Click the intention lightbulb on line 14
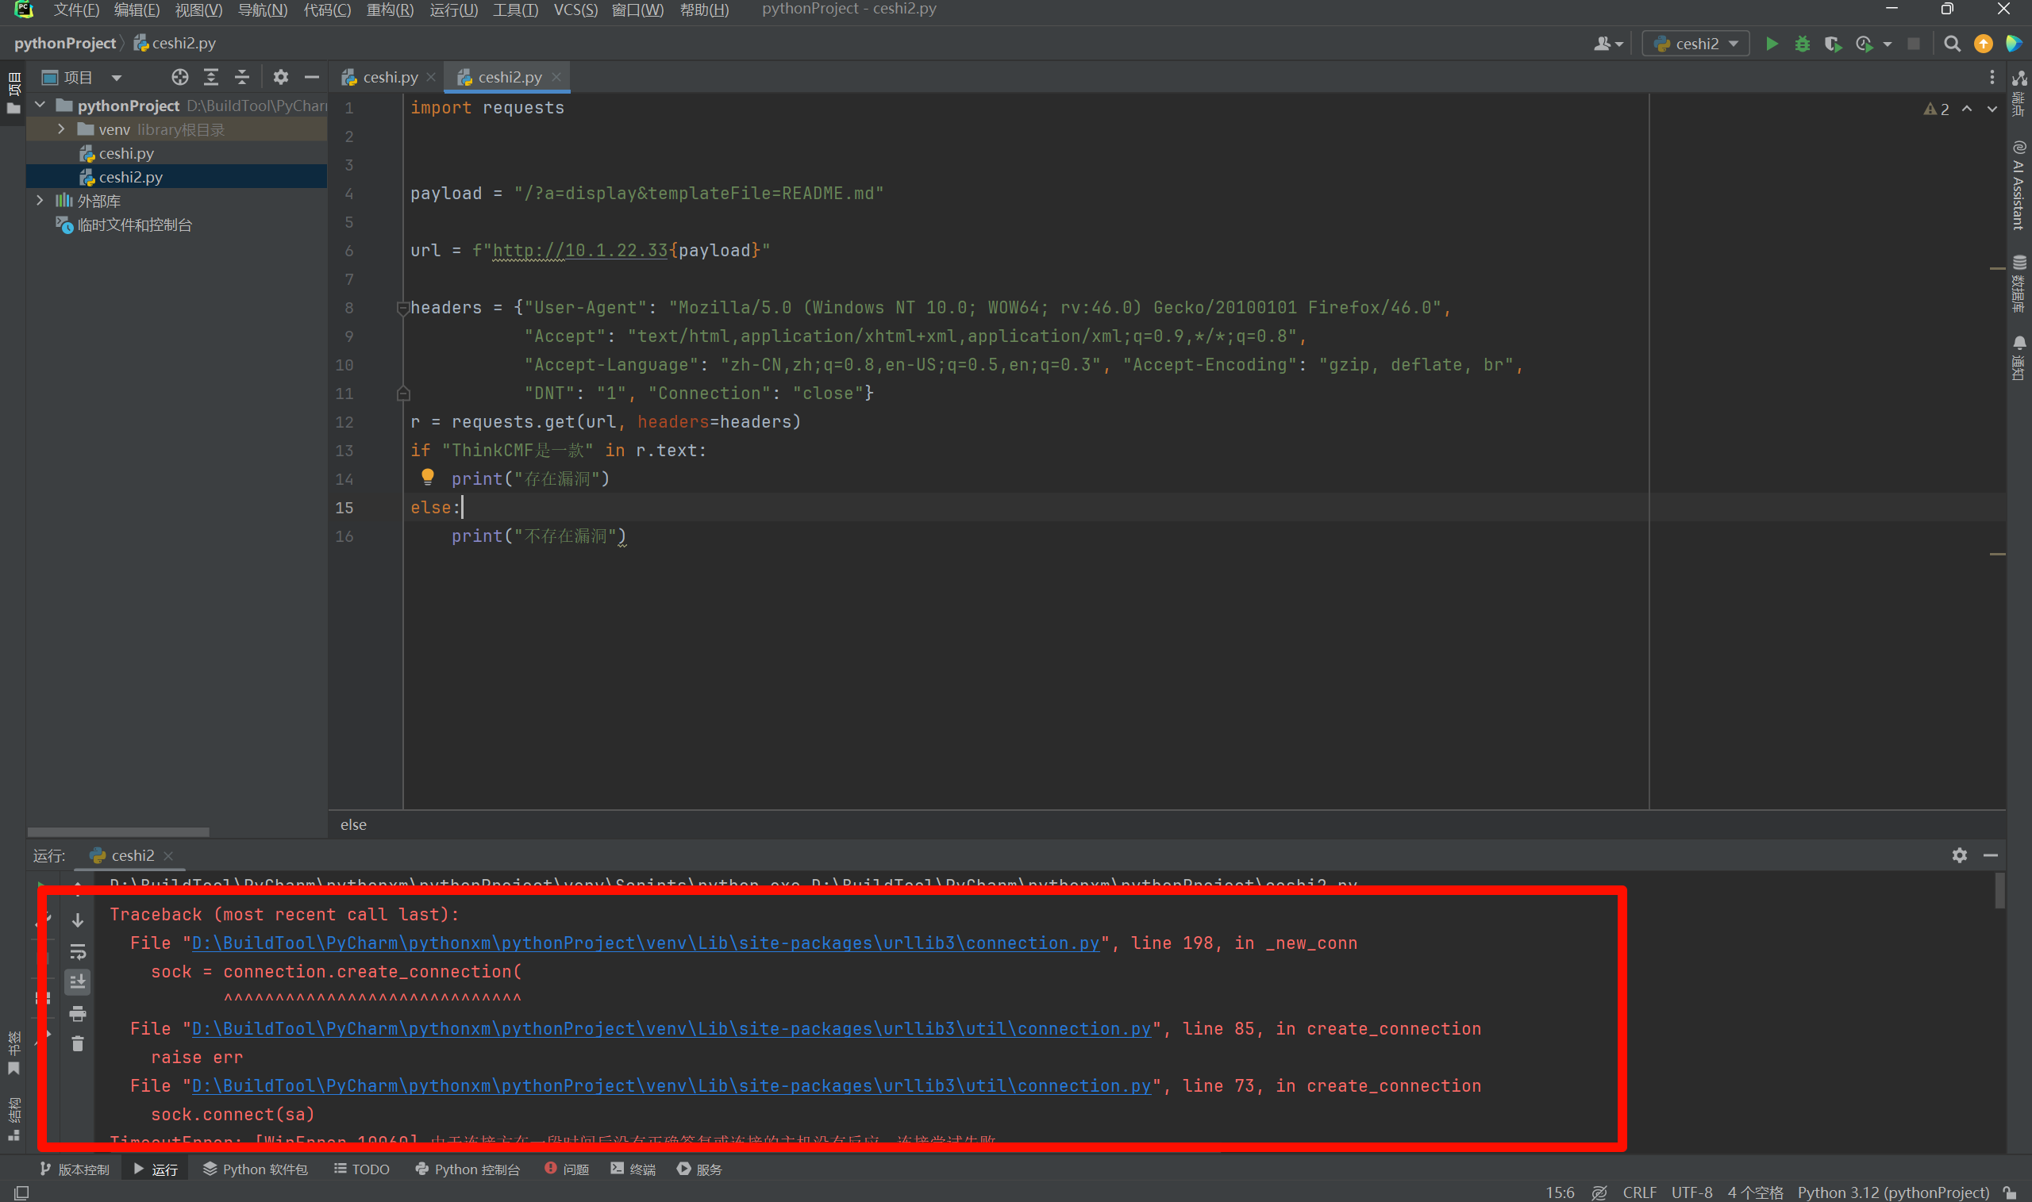Screen dimensions: 2032x1202 click(427, 477)
